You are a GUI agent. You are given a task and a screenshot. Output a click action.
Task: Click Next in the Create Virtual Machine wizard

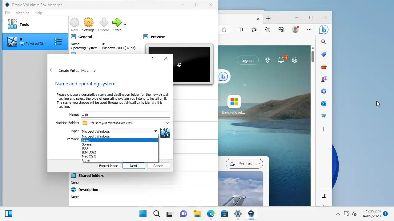click(x=134, y=166)
